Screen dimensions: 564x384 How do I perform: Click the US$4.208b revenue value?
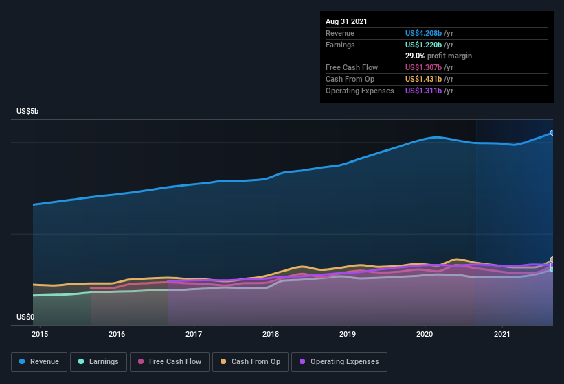[x=423, y=33]
